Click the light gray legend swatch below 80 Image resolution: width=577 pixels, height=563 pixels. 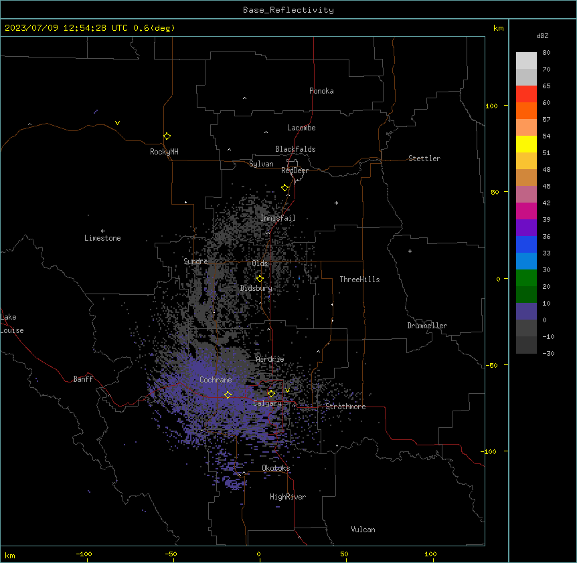(526, 61)
